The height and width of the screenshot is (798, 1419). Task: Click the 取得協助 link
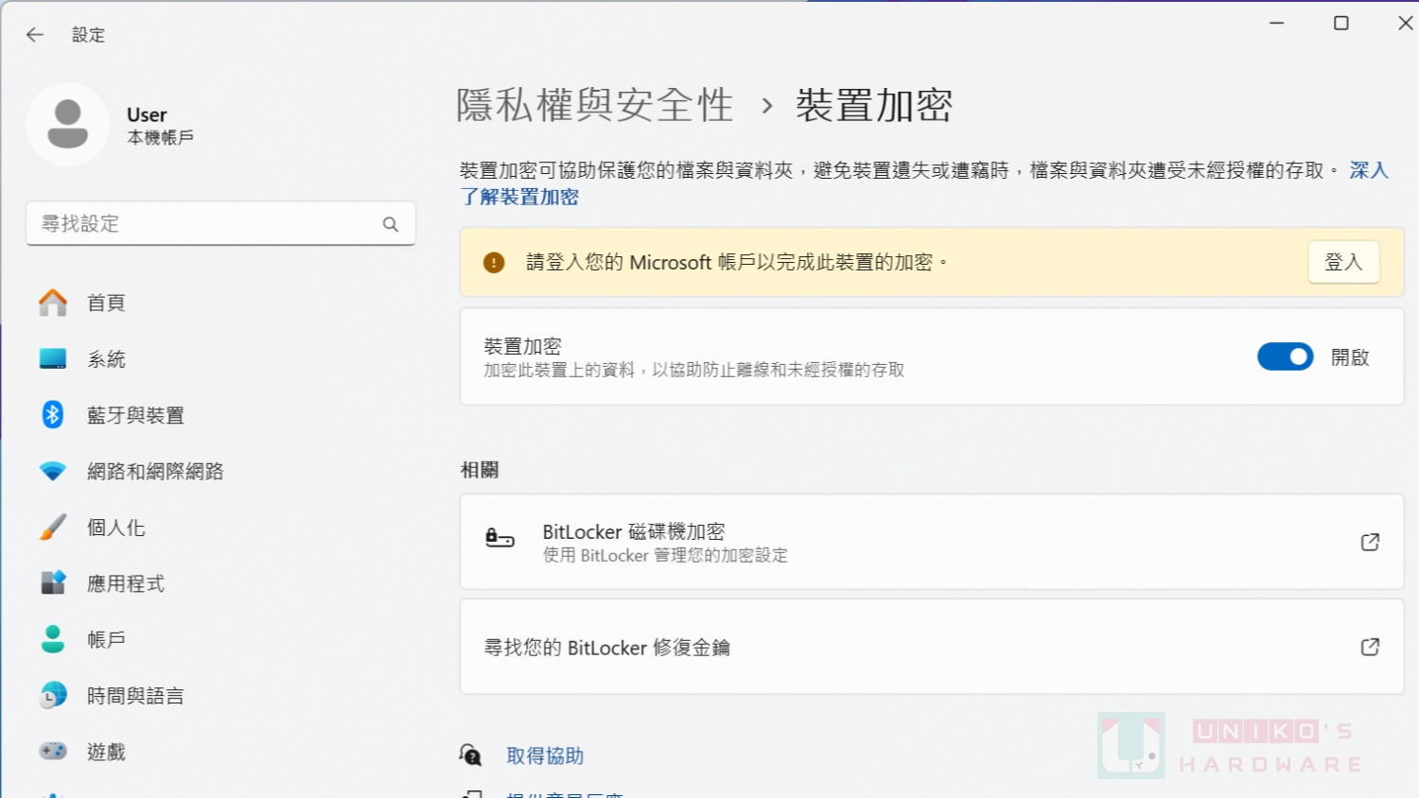point(545,755)
